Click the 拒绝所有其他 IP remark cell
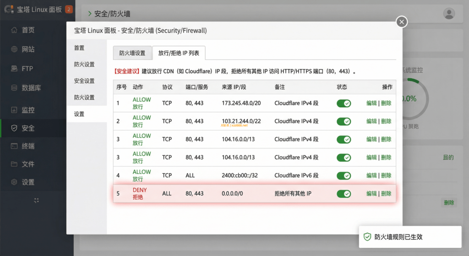Image resolution: width=469 pixels, height=256 pixels. [293, 194]
